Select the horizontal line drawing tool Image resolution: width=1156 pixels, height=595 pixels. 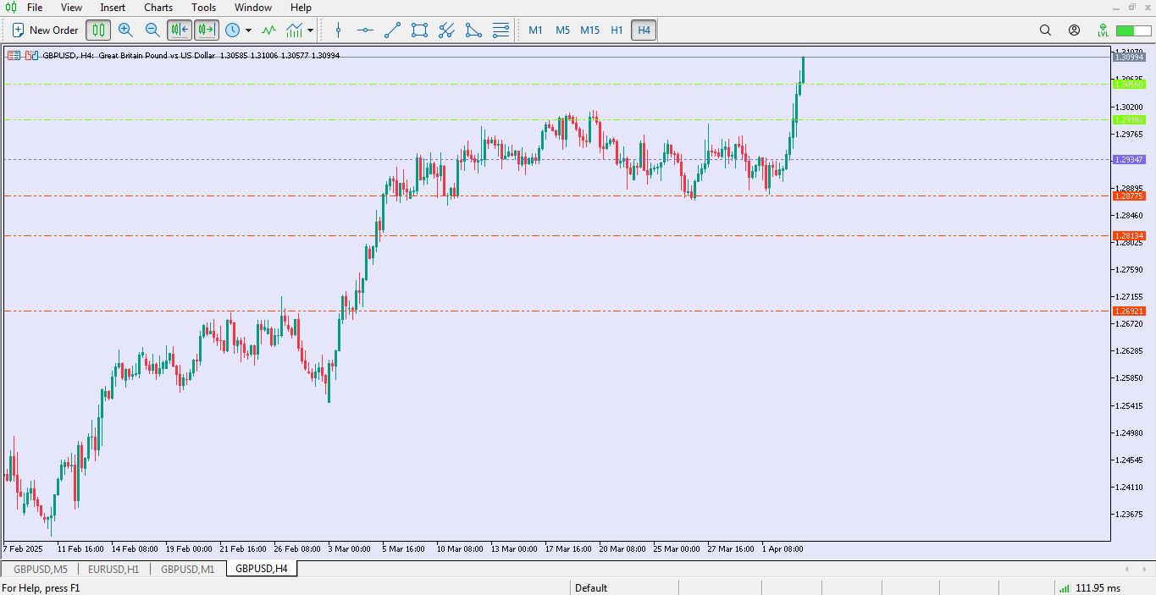coord(365,30)
